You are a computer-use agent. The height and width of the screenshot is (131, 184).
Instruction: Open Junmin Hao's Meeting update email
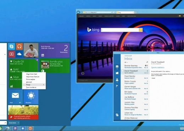pos(135,103)
